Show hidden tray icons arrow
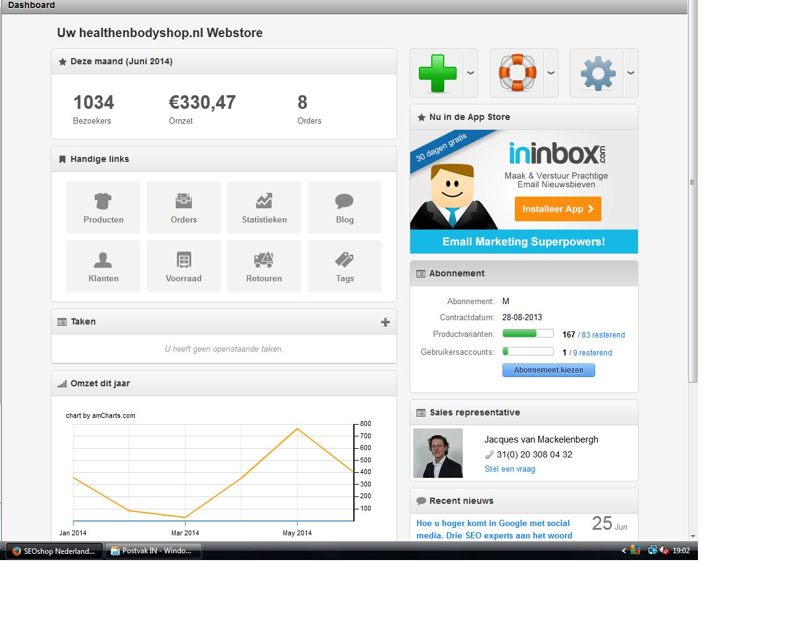This screenshot has width=792, height=633. [624, 551]
